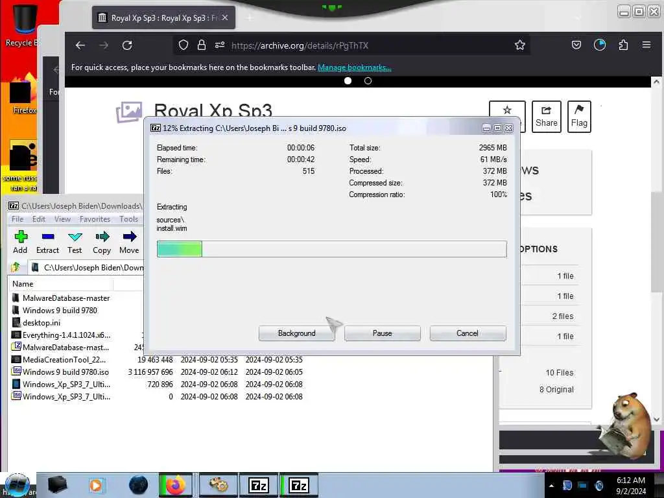Show hidden system tray icons arrow
Image resolution: width=664 pixels, height=498 pixels.
(x=551, y=486)
